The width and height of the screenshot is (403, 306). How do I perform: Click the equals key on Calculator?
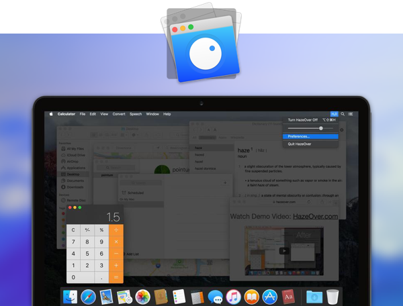(116, 277)
